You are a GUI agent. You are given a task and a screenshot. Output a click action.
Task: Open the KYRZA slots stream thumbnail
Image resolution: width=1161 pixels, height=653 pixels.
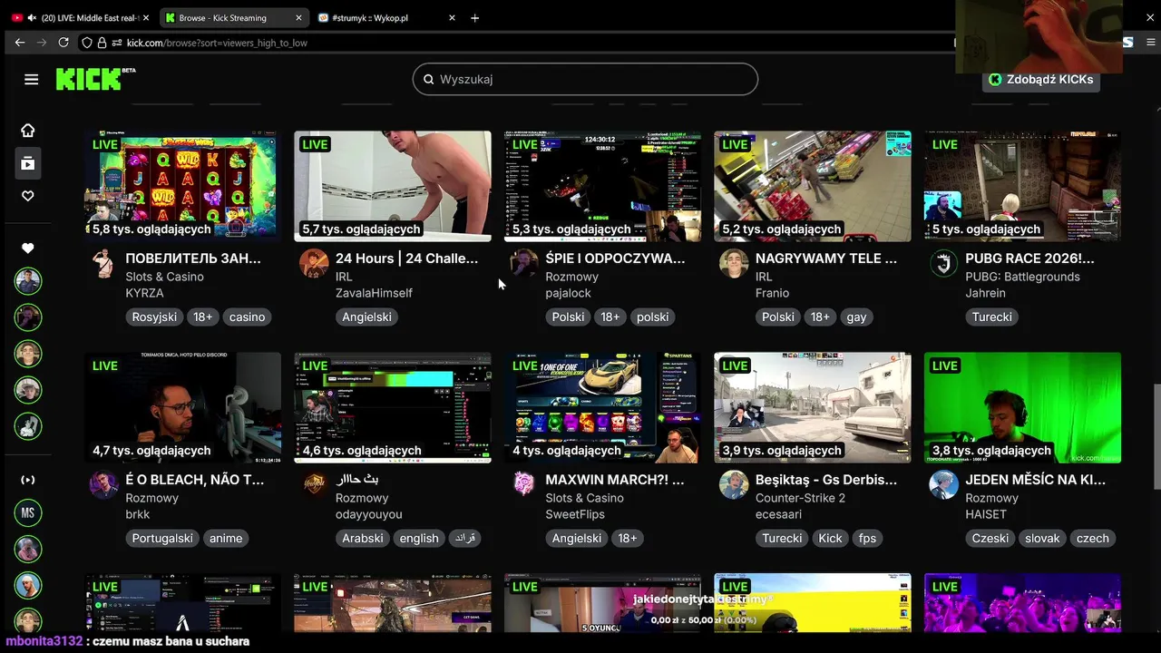[x=182, y=186]
